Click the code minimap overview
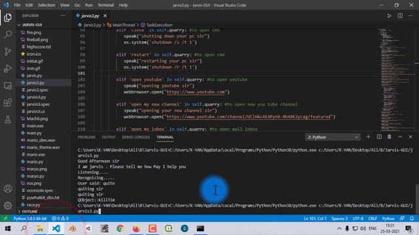 396,79
